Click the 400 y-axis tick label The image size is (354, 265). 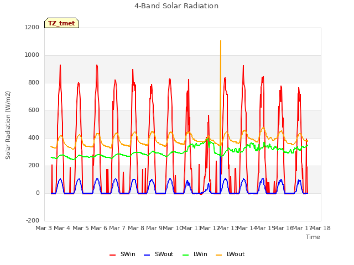pos(34,137)
